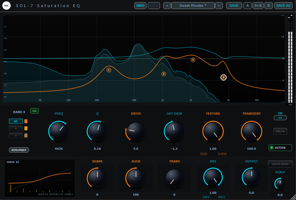296x200 pixels.
Task: Toggle the ACTIVE bypass button
Action: [280, 147]
